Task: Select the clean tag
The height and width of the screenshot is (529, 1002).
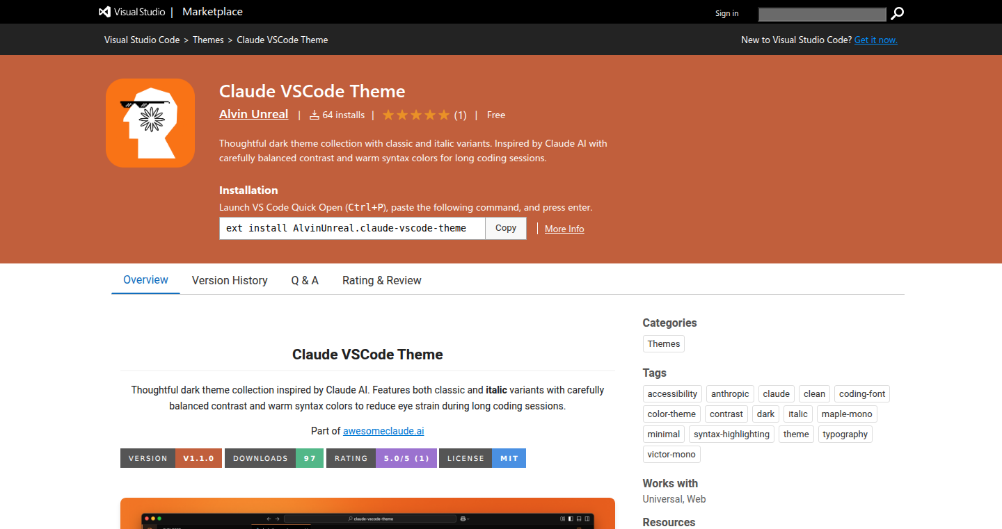Action: 814,393
